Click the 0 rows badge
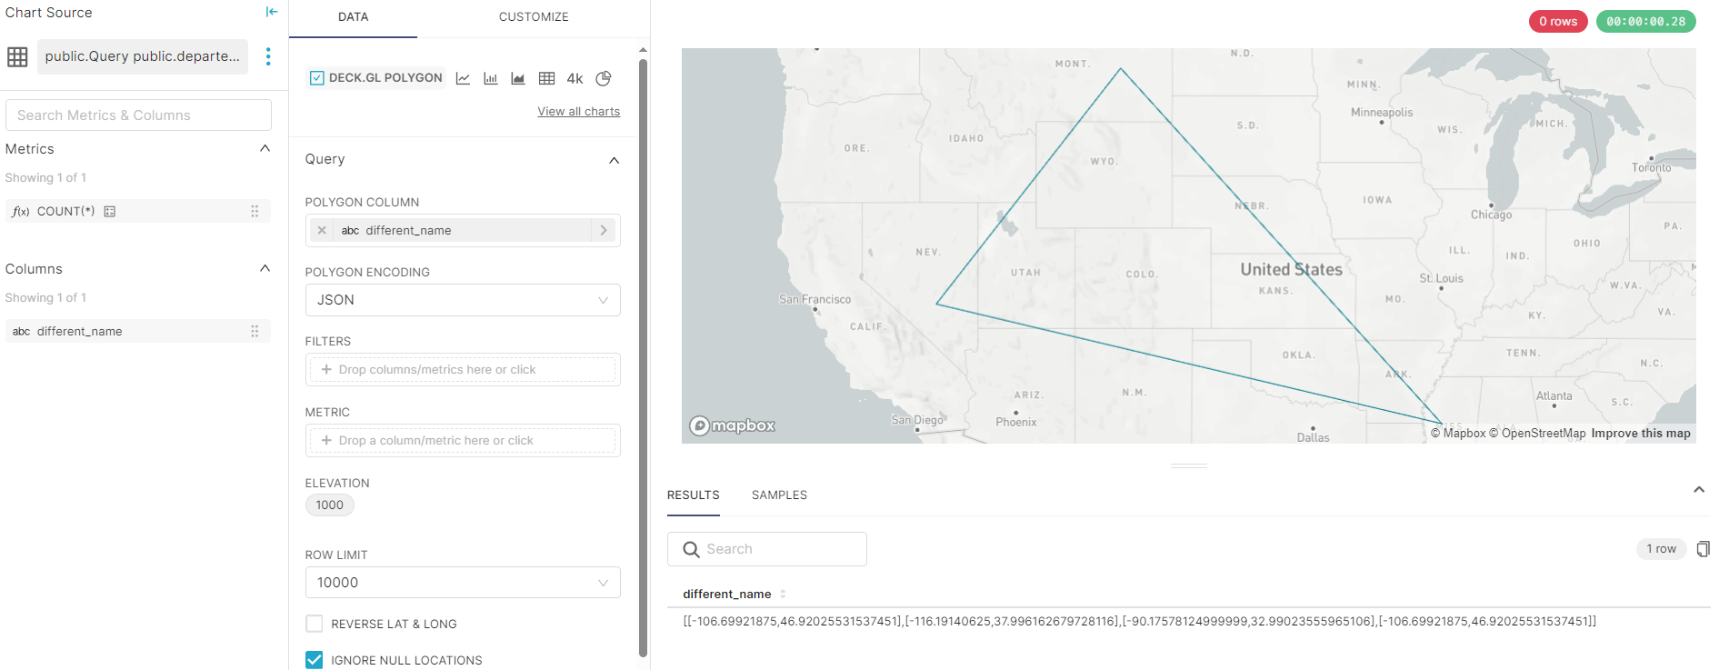Screen dimensions: 1719x670 [1558, 22]
